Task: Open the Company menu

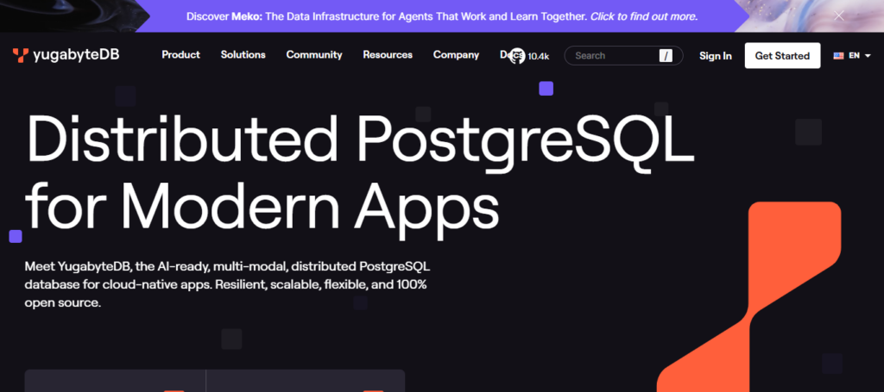Action: tap(456, 55)
